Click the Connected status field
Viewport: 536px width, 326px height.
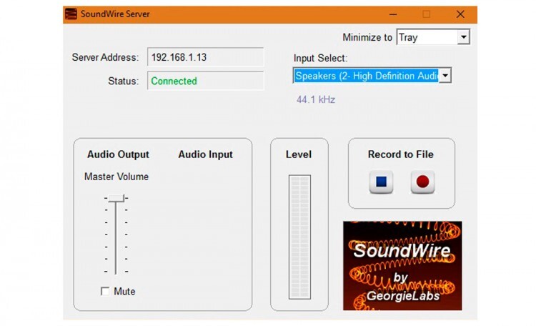coord(205,81)
